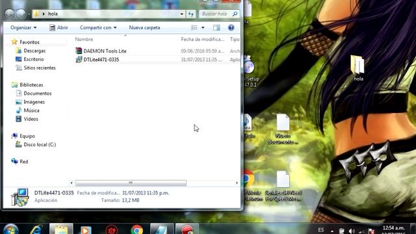This screenshot has height=234, width=416.
Task: Click the DAEMON Tools Lite archive icon
Action: click(x=79, y=51)
